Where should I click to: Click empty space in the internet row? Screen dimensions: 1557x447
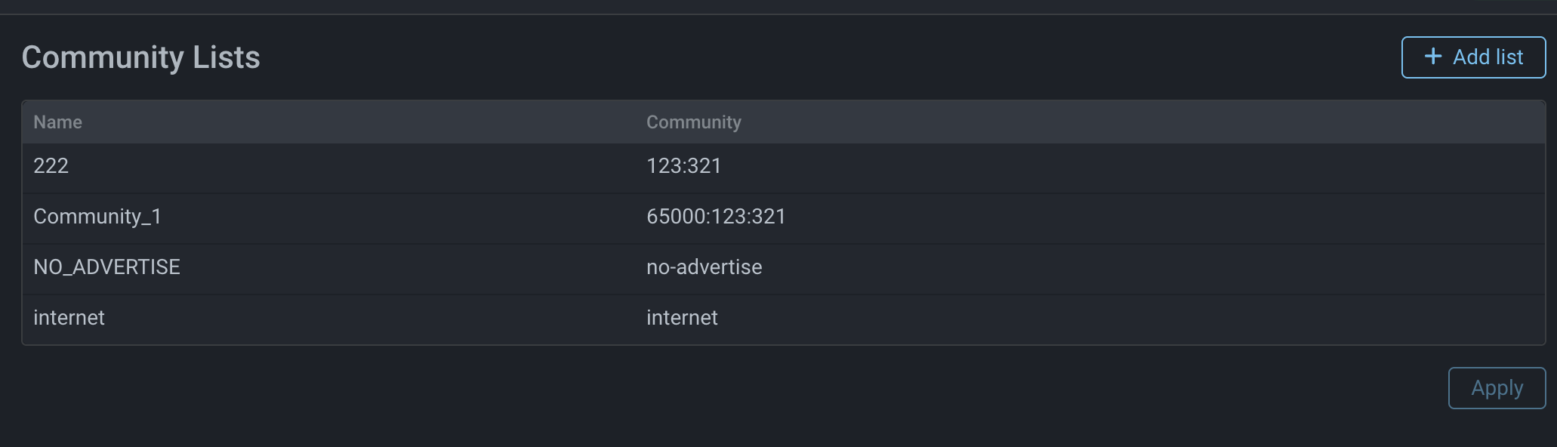coord(1133,318)
